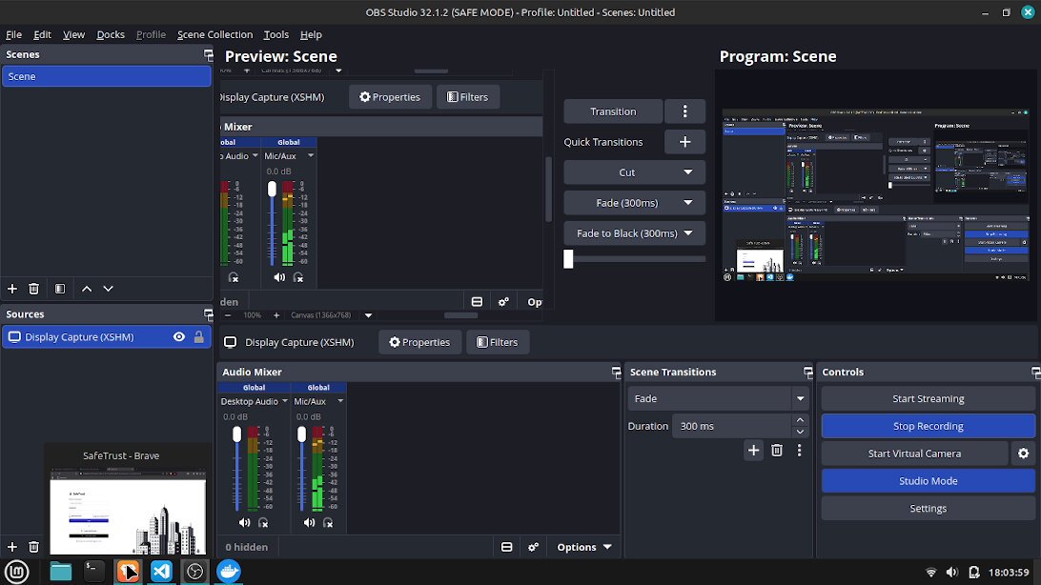1041x585 pixels.
Task: Toggle Mic/Aux monitoring headphone icon
Action: tap(327, 523)
